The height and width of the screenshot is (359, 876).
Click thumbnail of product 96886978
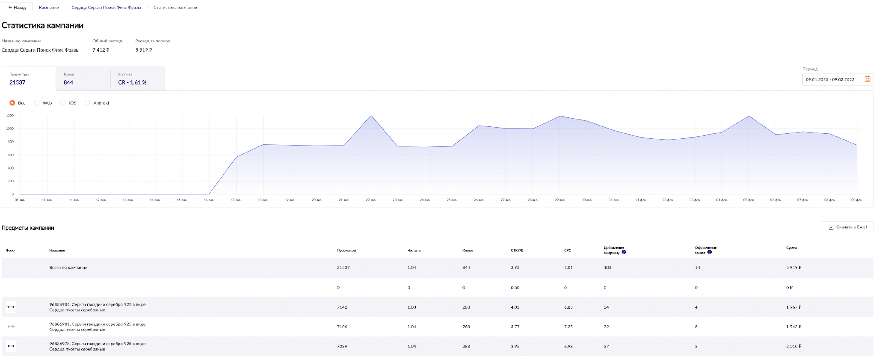(x=11, y=346)
